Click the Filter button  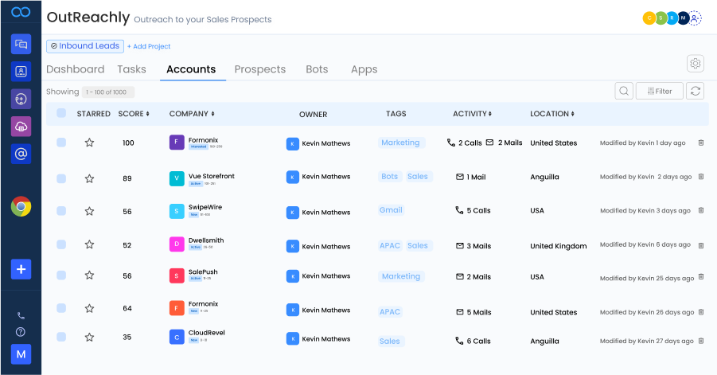pos(659,91)
